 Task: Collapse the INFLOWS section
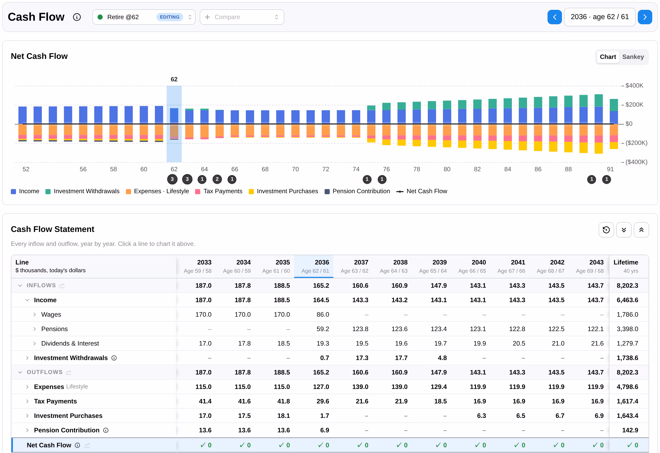(x=20, y=285)
